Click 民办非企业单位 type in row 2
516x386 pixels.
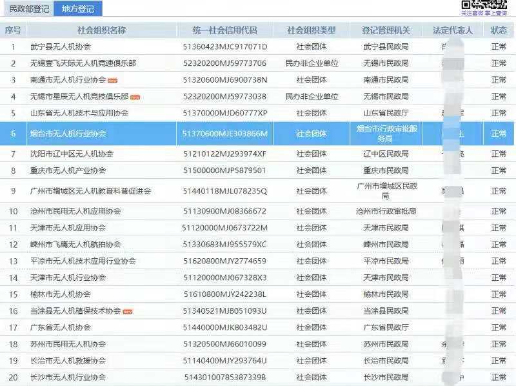312,63
